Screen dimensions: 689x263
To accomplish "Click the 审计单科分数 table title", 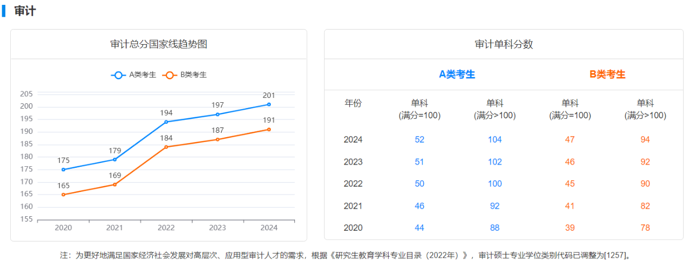I will click(x=503, y=44).
